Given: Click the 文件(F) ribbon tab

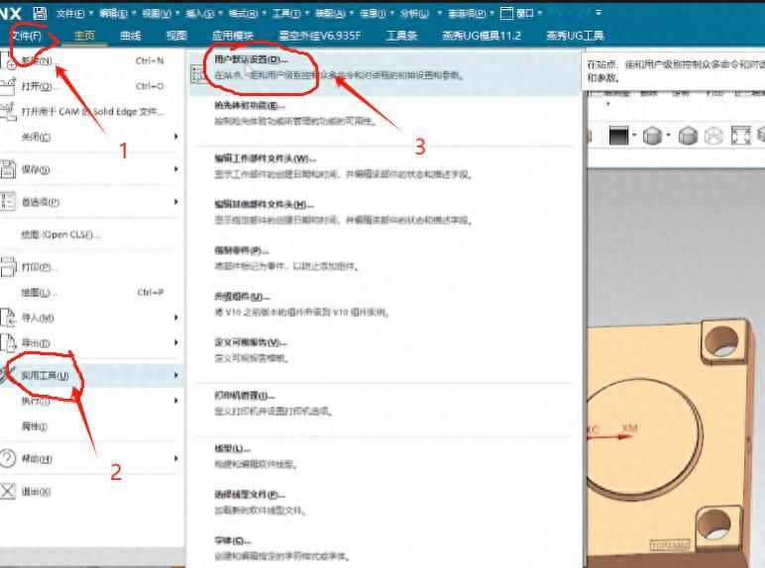Looking at the screenshot, I should coord(27,36).
